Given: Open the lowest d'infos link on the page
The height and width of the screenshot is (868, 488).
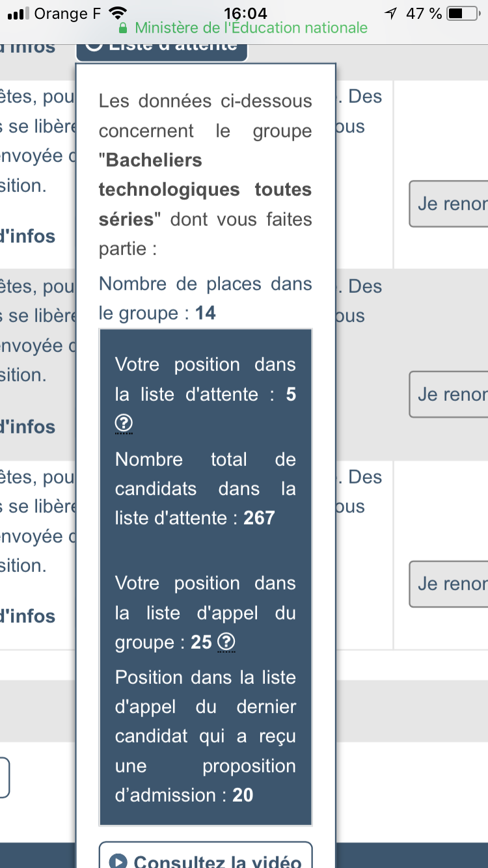Looking at the screenshot, I should [27, 616].
